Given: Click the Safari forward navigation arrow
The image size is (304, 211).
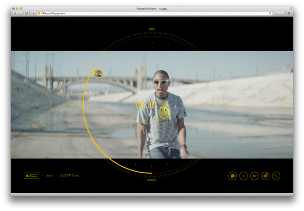Looking at the screenshot, I should pos(20,13).
